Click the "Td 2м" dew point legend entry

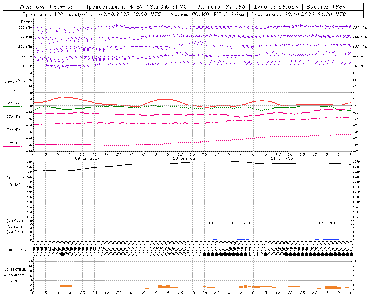13,103
